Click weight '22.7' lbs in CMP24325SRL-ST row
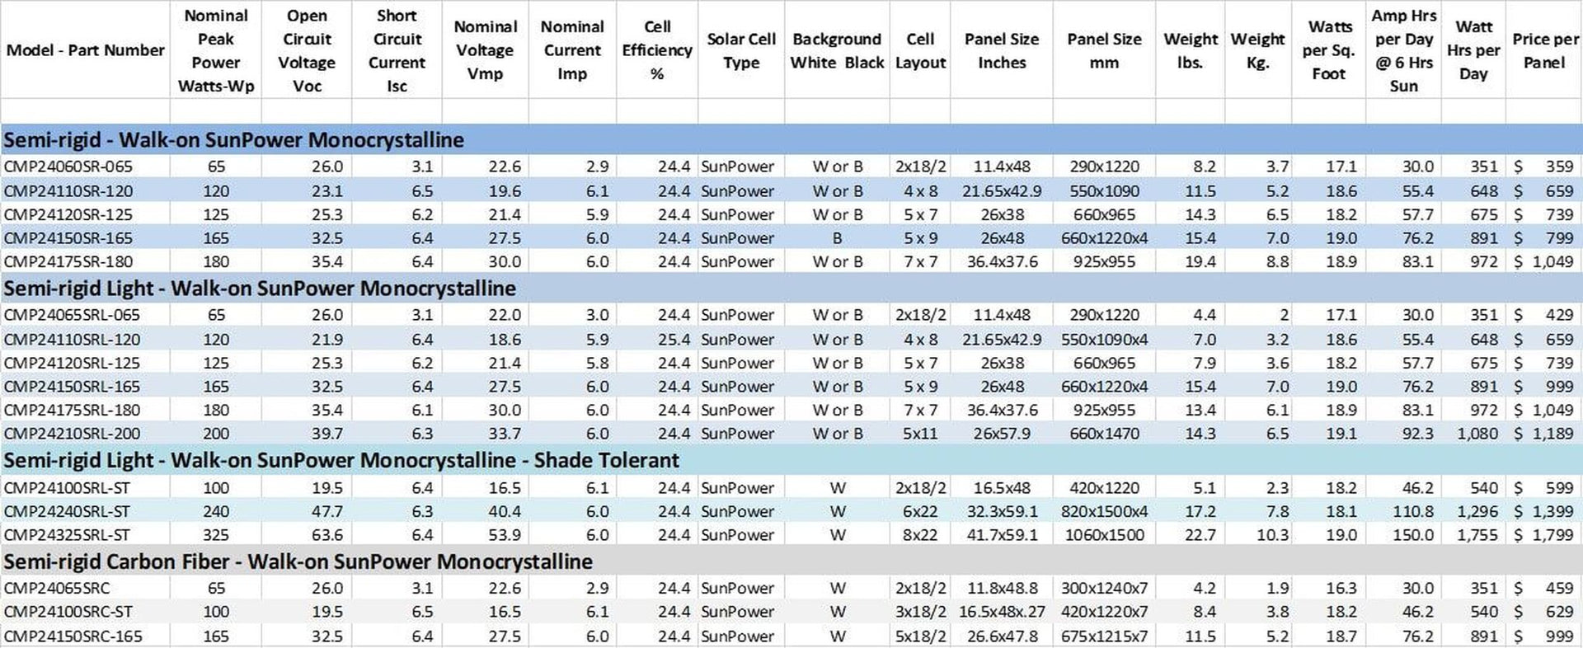This screenshot has width=1583, height=648. (x=1200, y=535)
